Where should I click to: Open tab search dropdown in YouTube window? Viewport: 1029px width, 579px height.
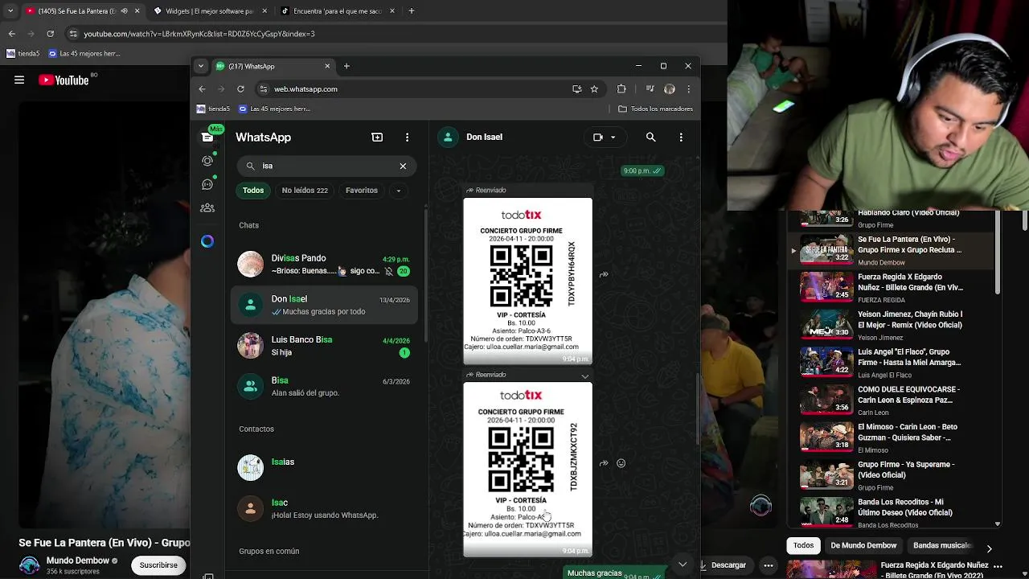point(10,11)
